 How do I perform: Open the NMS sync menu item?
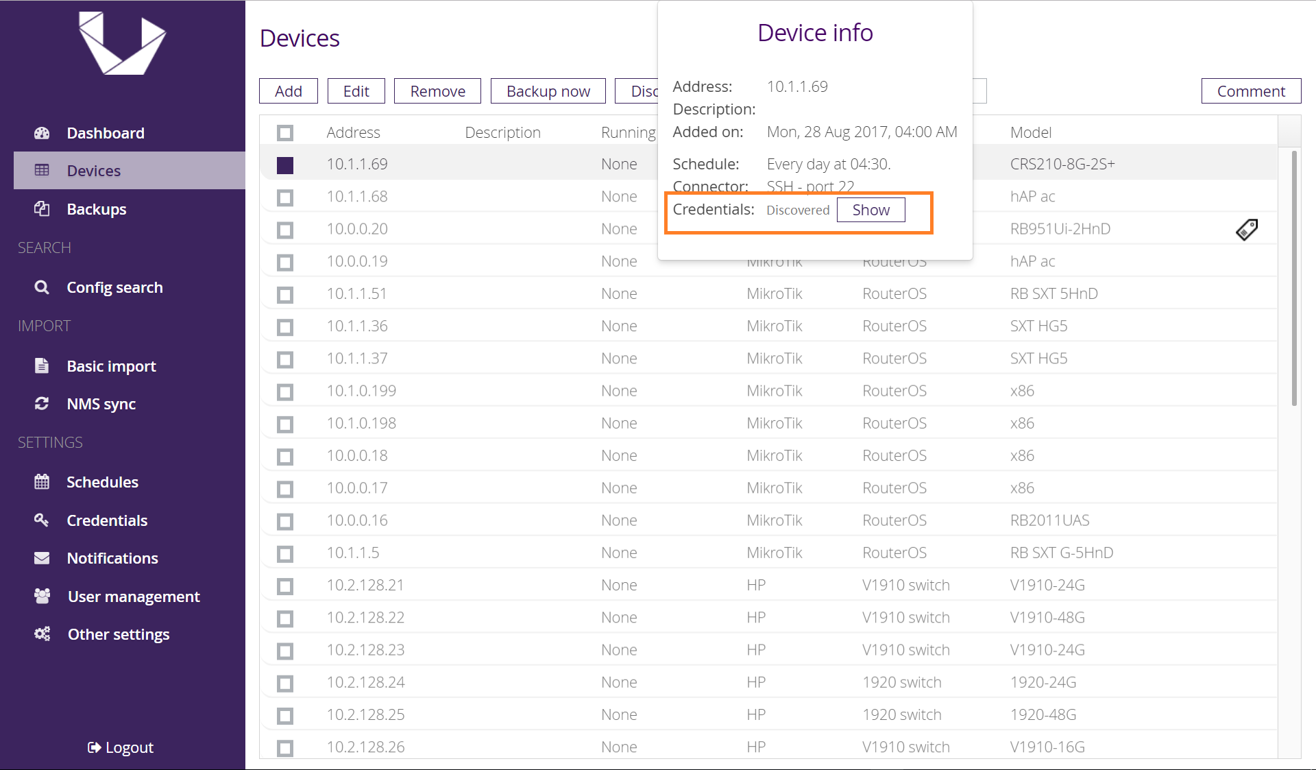coord(130,403)
